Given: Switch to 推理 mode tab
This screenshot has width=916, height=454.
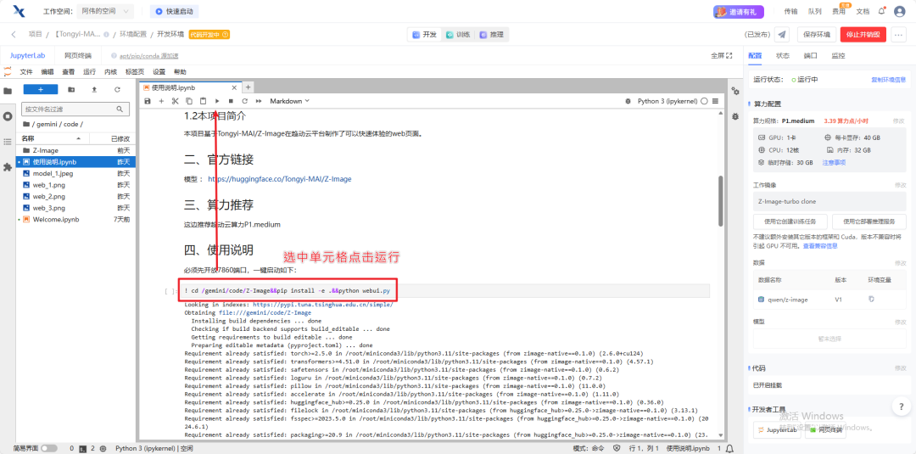Looking at the screenshot, I should point(492,35).
